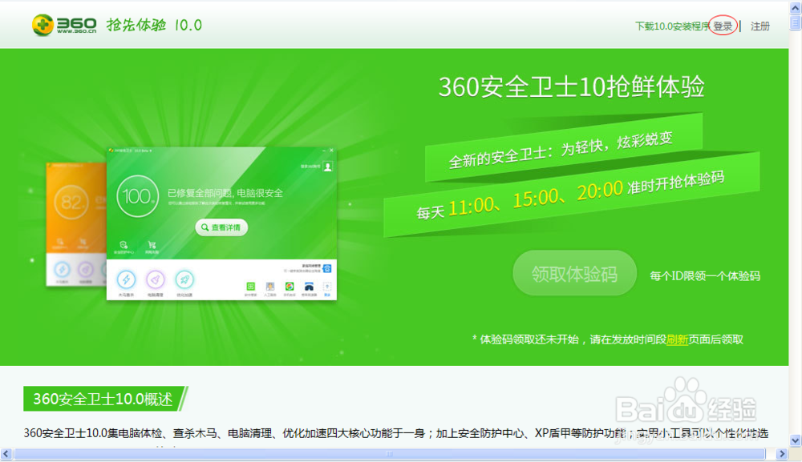Click the 360 logo in header
This screenshot has width=802, height=462.
pos(64,25)
